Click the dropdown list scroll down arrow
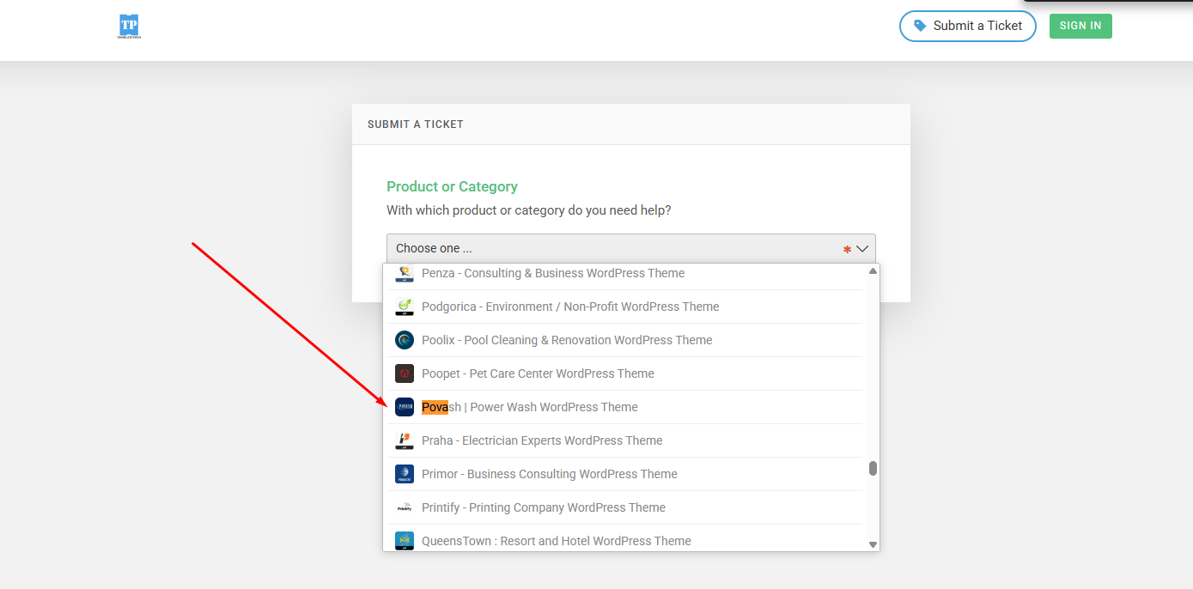Viewport: 1193px width, 589px height. [x=873, y=544]
